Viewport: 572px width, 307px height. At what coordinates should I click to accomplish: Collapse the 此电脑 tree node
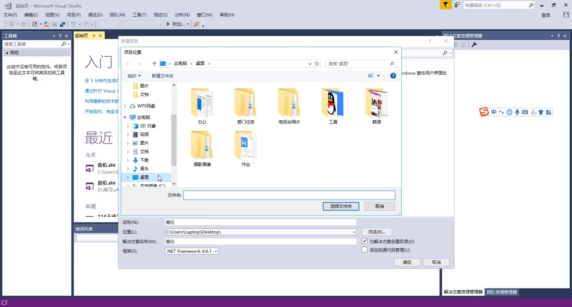click(125, 117)
